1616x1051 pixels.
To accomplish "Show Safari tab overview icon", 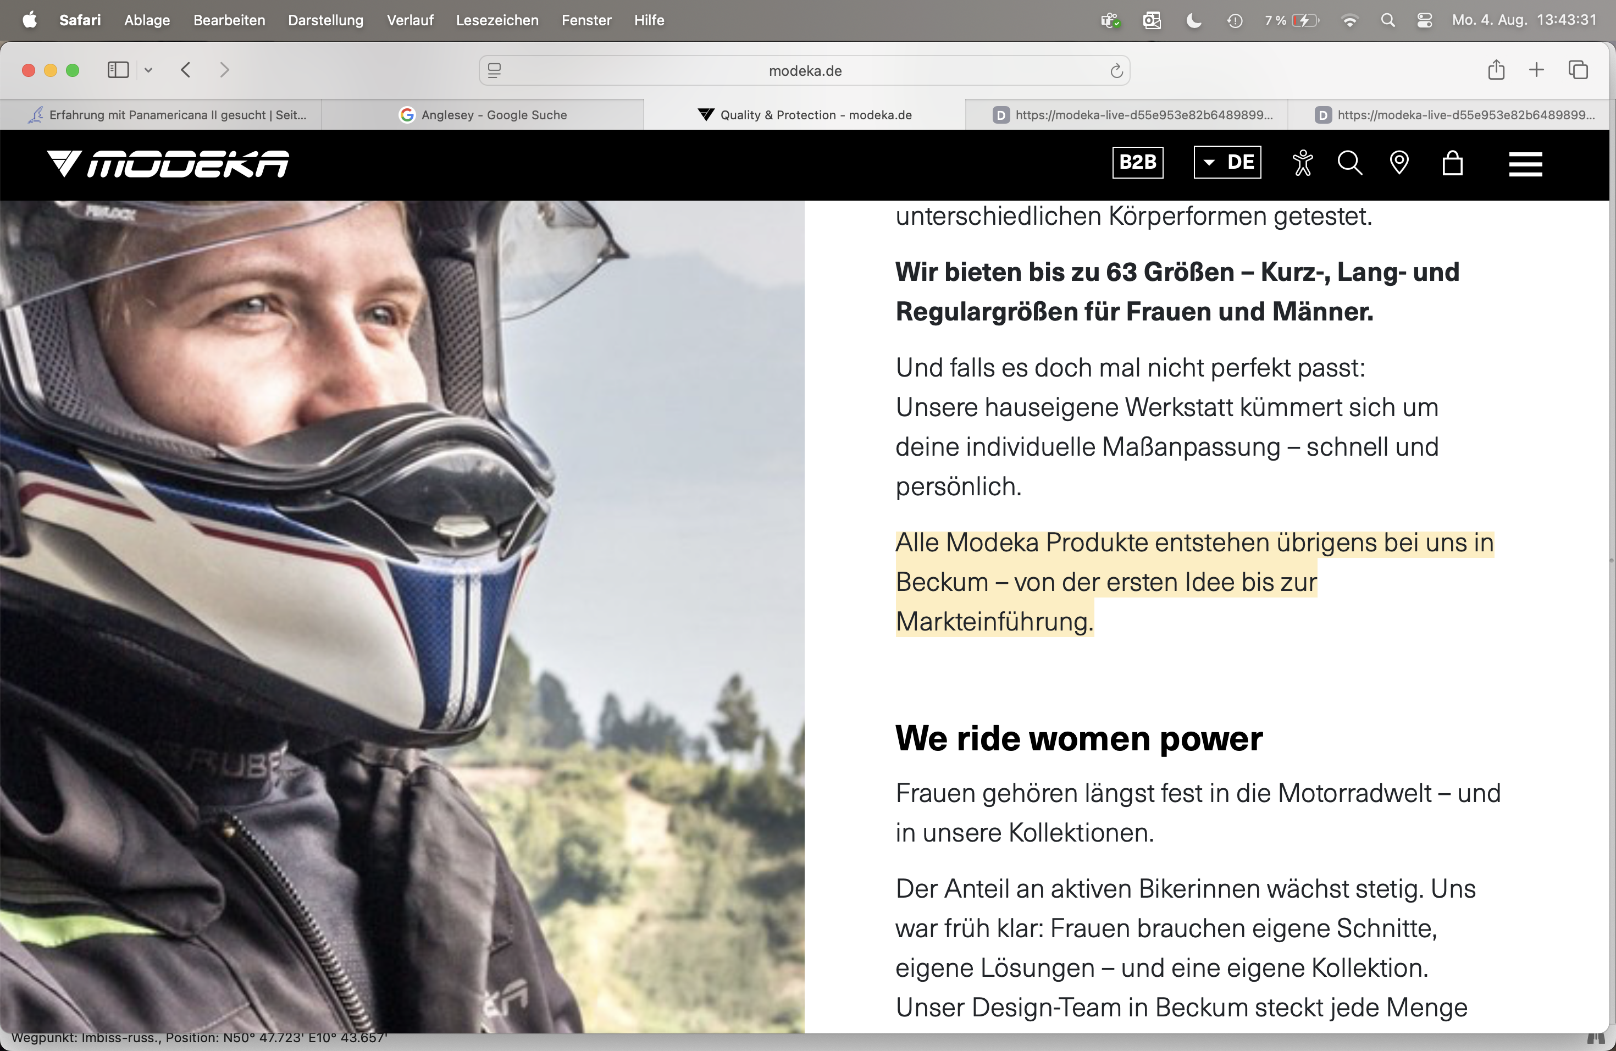I will coord(1578,70).
